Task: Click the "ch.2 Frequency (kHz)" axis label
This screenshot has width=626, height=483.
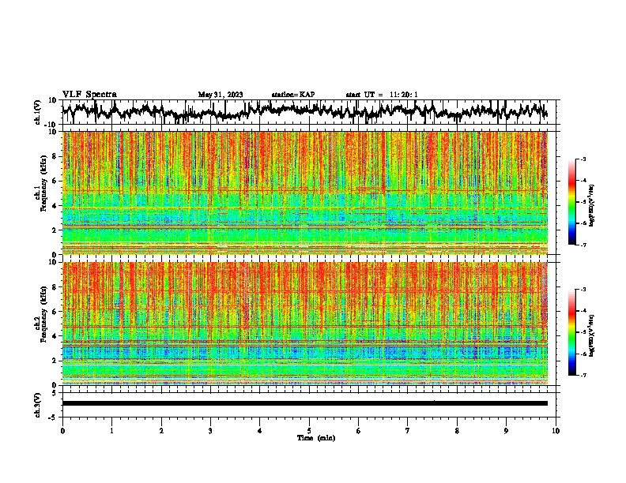Action: click(x=41, y=314)
